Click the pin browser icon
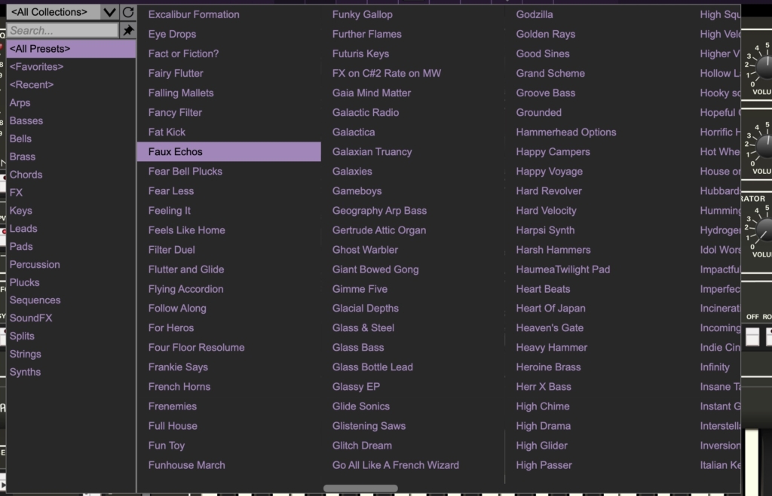The image size is (772, 496). 128,30
